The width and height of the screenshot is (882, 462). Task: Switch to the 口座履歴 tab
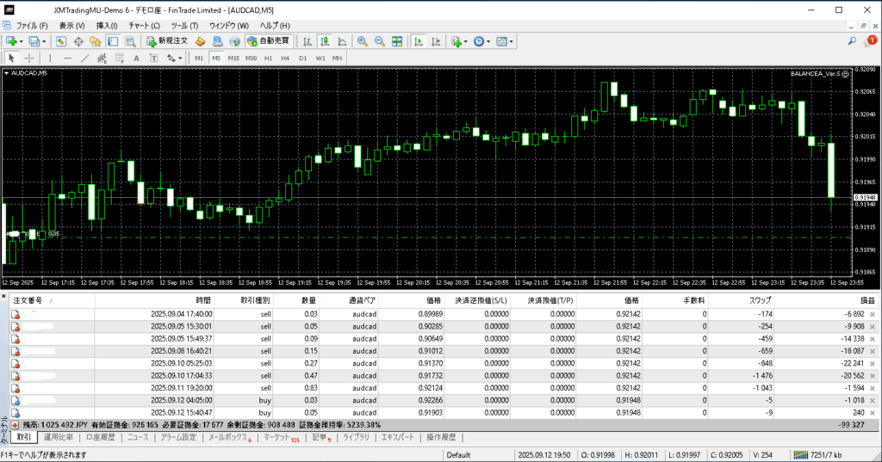pos(99,437)
